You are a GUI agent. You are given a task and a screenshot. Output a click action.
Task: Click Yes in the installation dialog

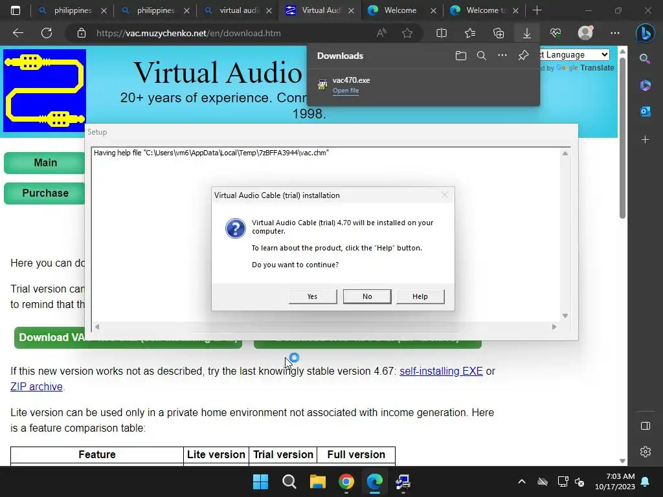pyautogui.click(x=313, y=296)
